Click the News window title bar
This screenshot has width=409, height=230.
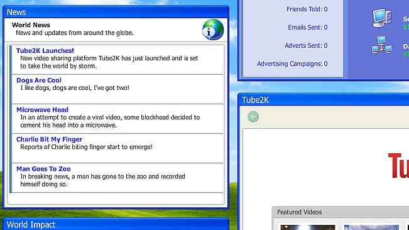[x=116, y=12]
